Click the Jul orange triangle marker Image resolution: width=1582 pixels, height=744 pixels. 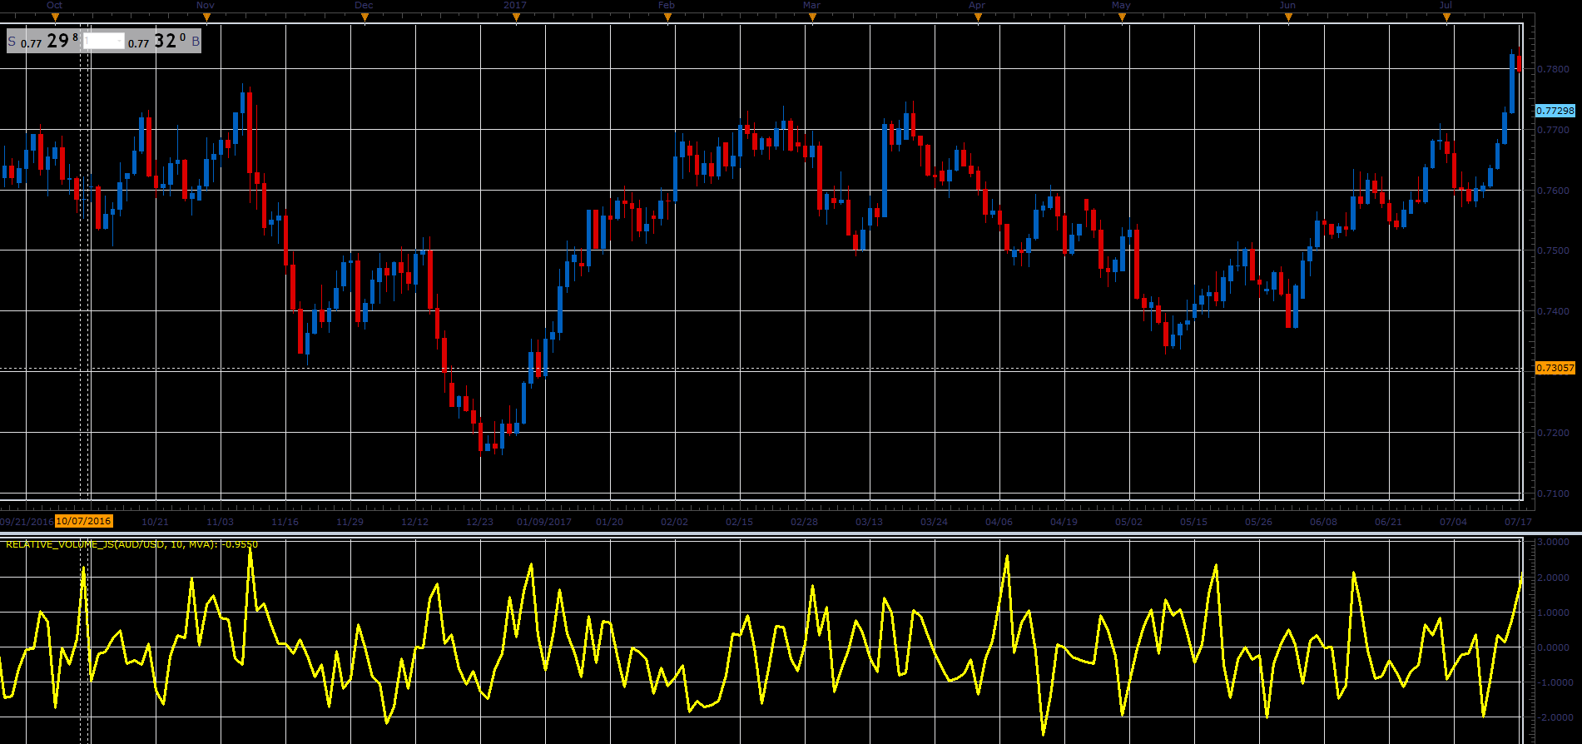(1446, 17)
